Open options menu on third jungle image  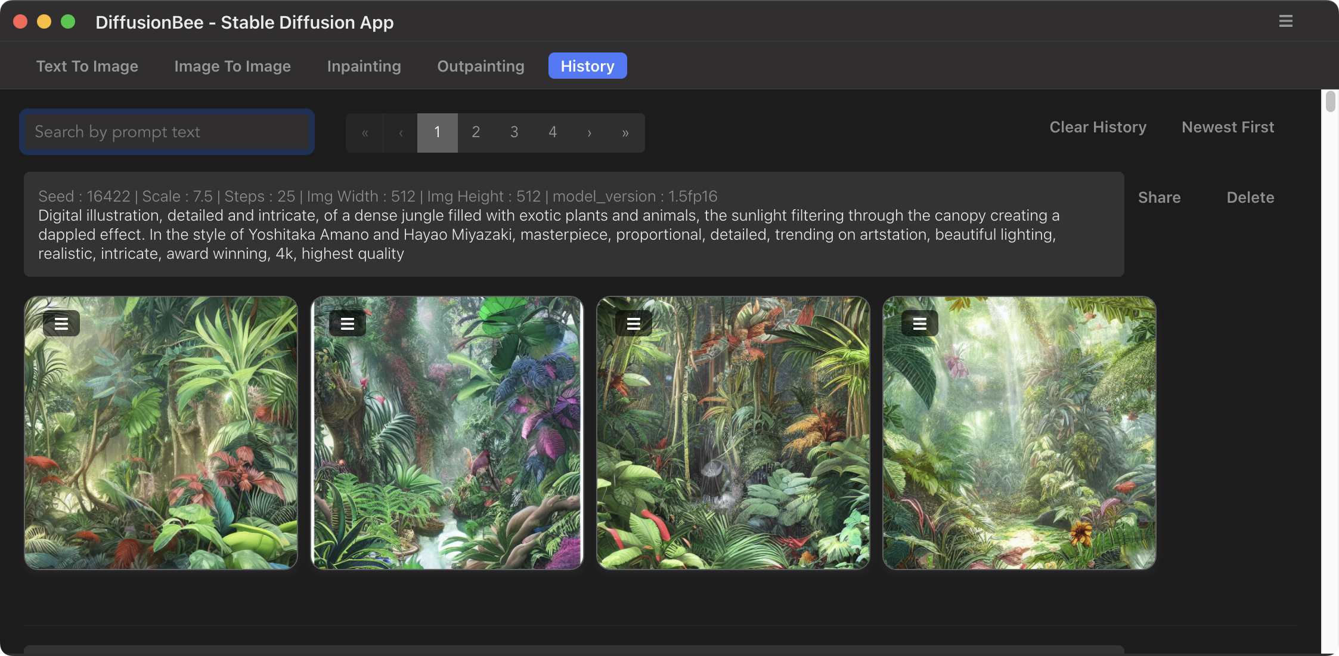634,323
